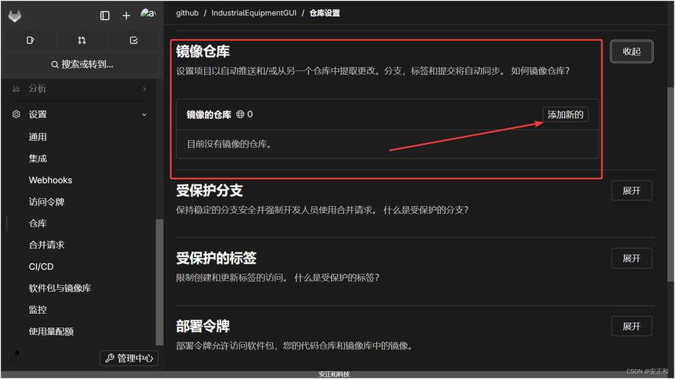Open the 什么是受保护的分支? link
This screenshot has width=675, height=379.
pos(426,210)
